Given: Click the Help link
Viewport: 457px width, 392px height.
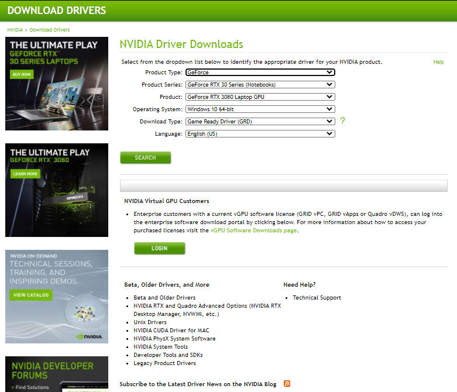Looking at the screenshot, I should pos(438,62).
